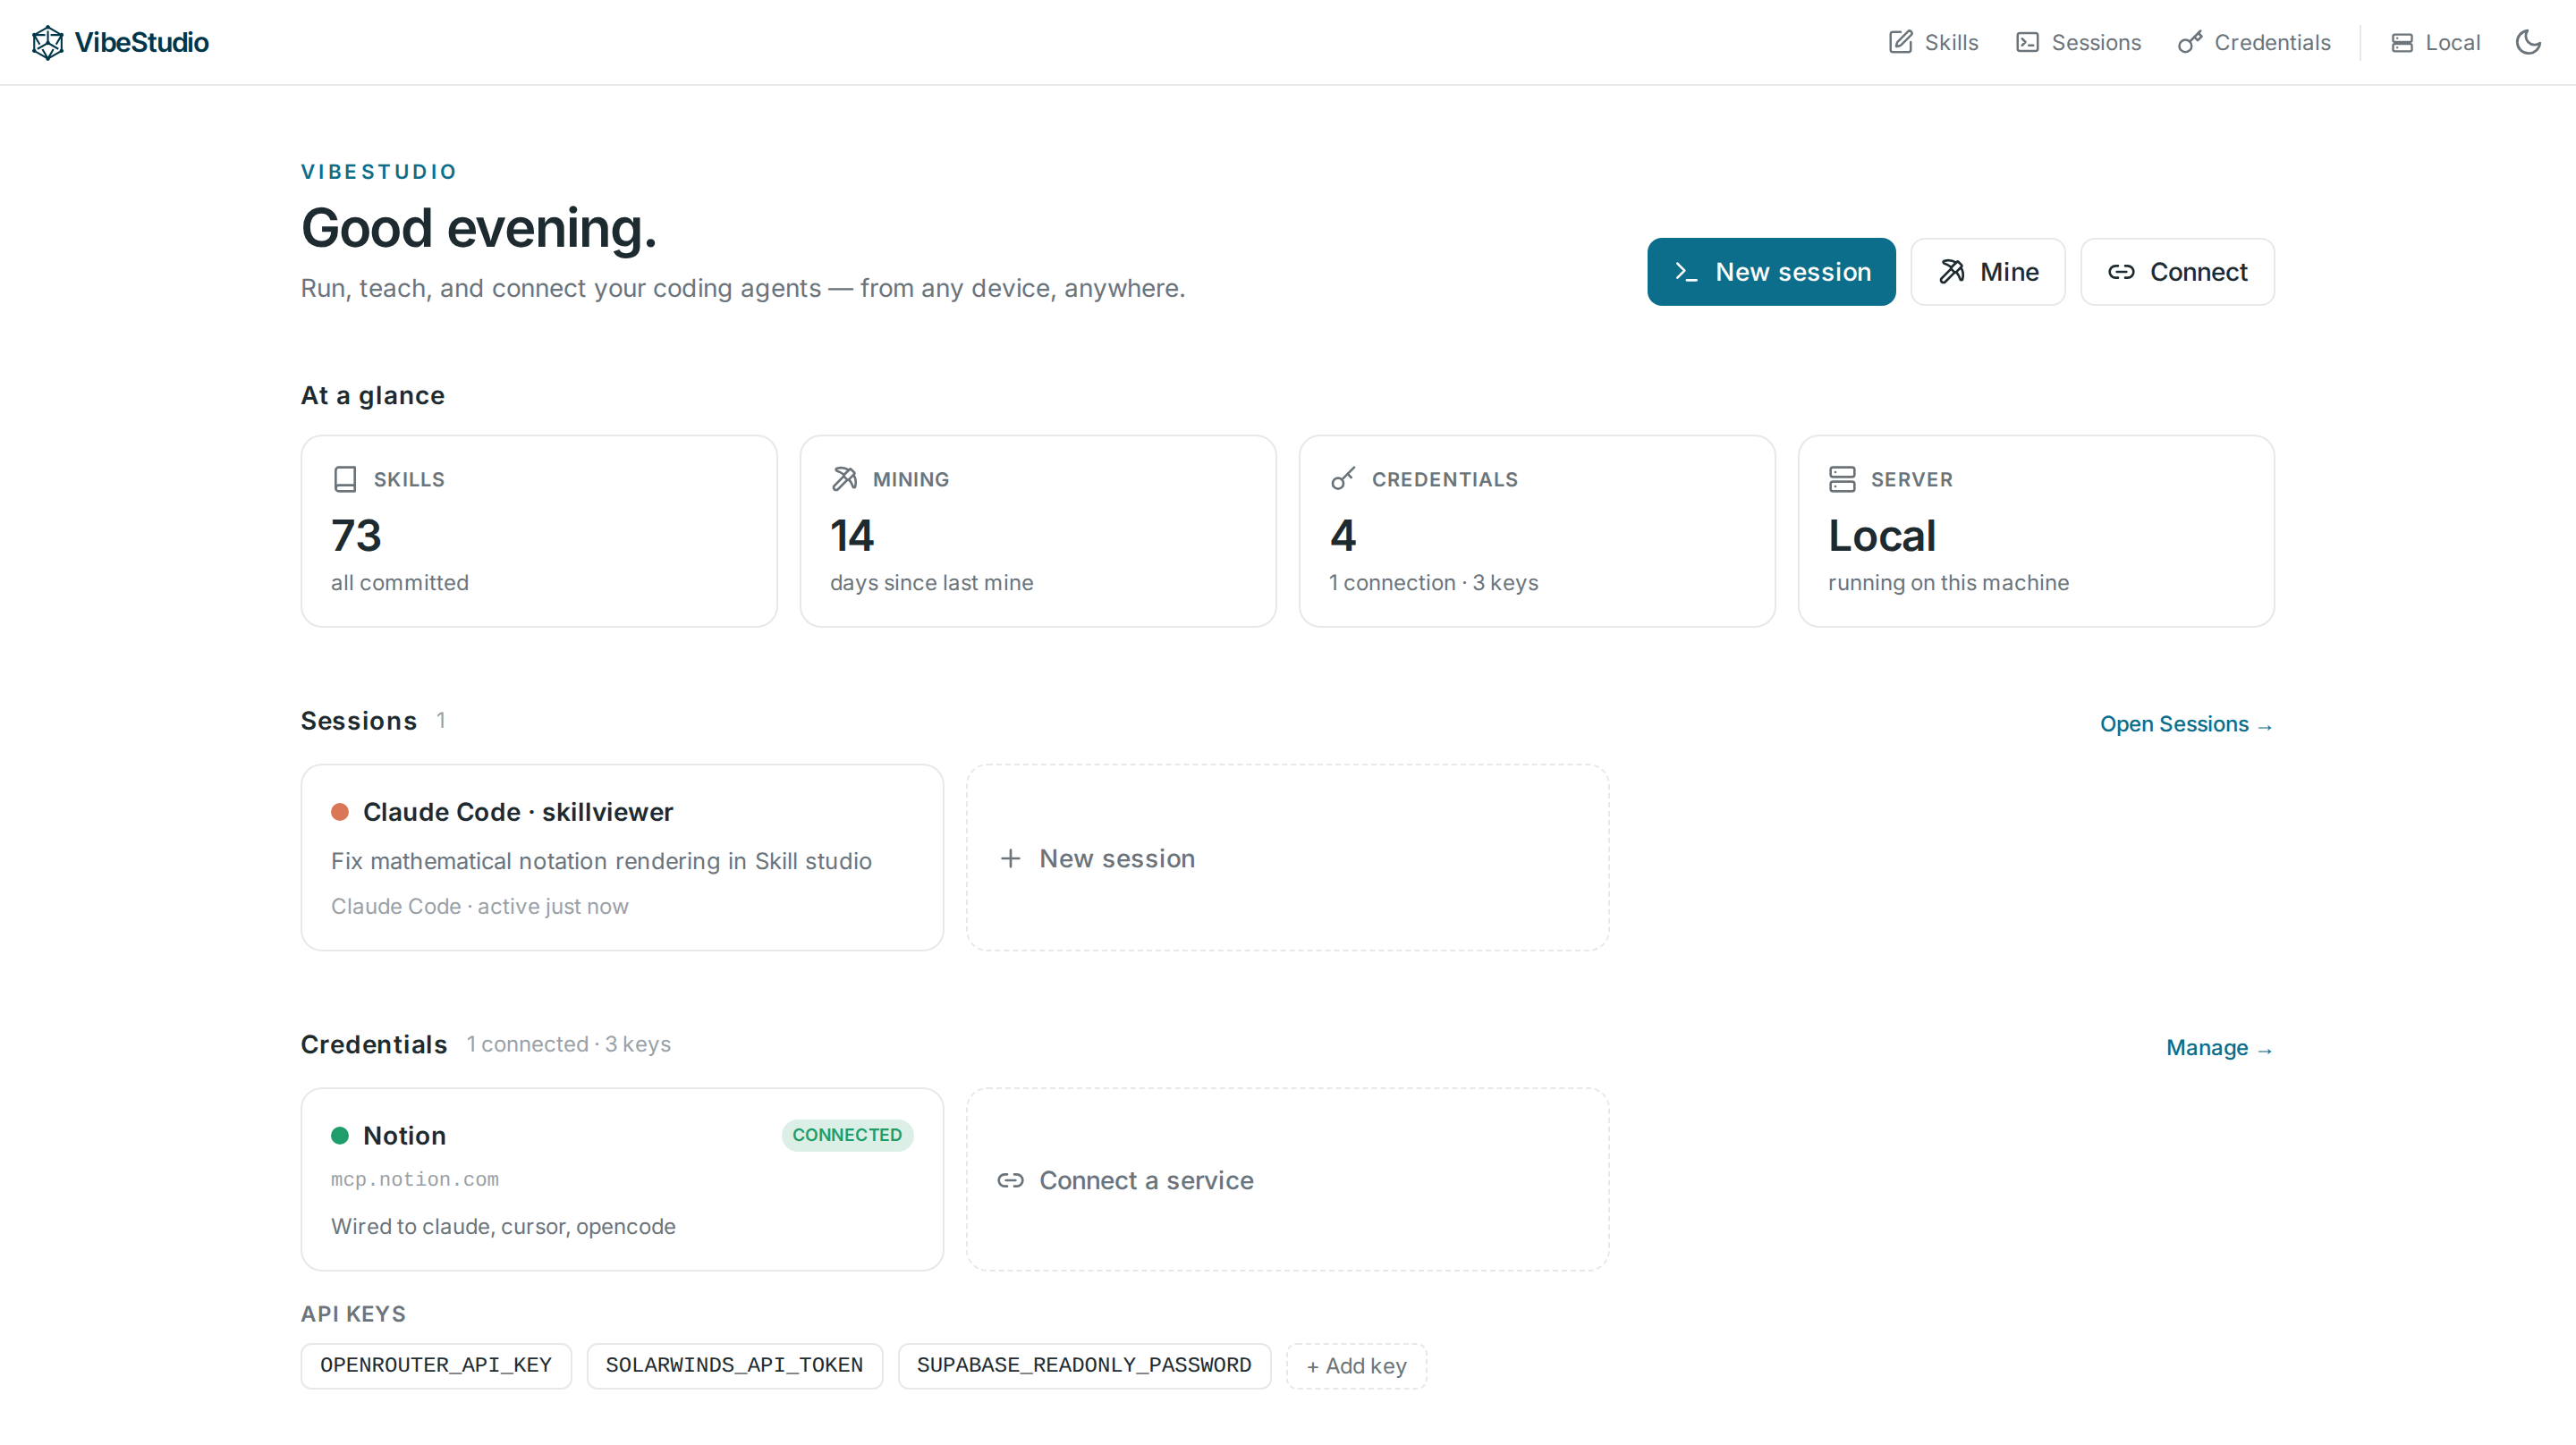Click the prompt icon on New session button

click(x=1686, y=272)
